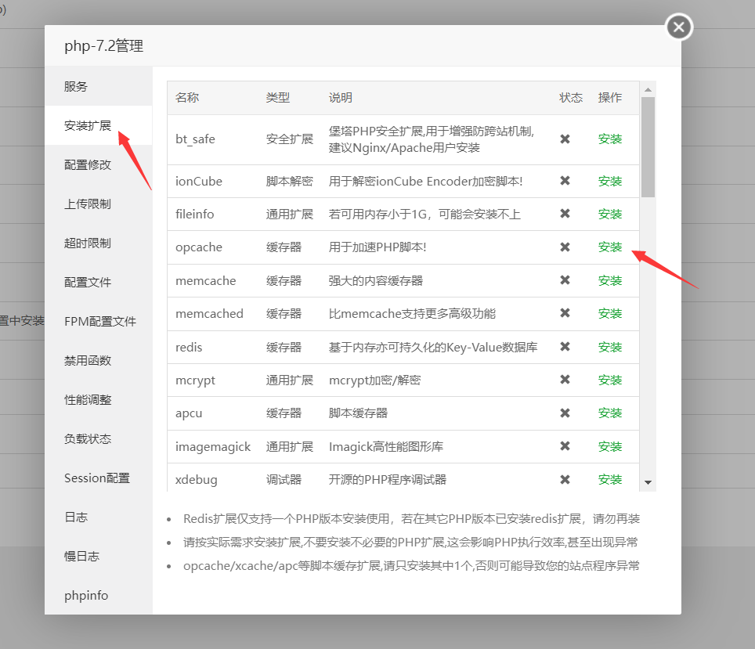Switch to the 服务 section
The width and height of the screenshot is (755, 649).
click(x=74, y=86)
